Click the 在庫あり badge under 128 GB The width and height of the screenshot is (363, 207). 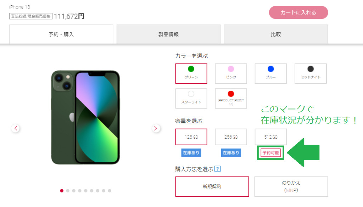point(191,153)
